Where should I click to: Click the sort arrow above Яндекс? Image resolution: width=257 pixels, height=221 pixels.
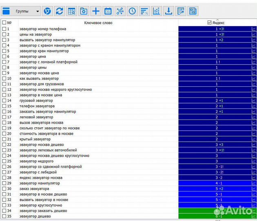pos(217,20)
